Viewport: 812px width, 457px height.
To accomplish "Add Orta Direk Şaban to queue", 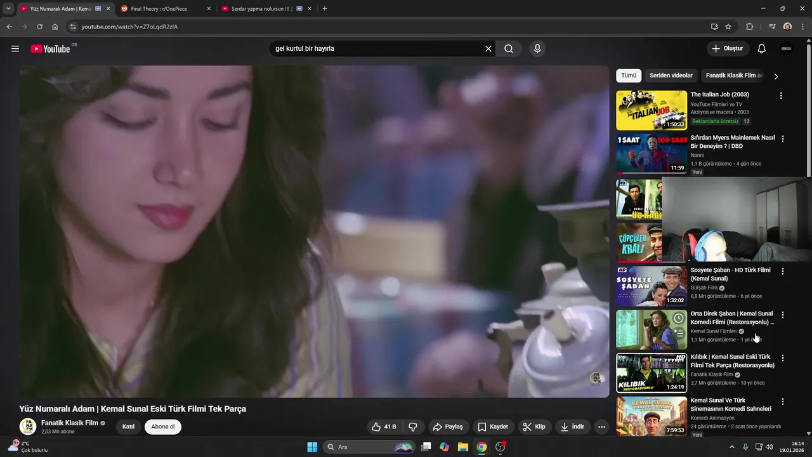I will coord(678,333).
